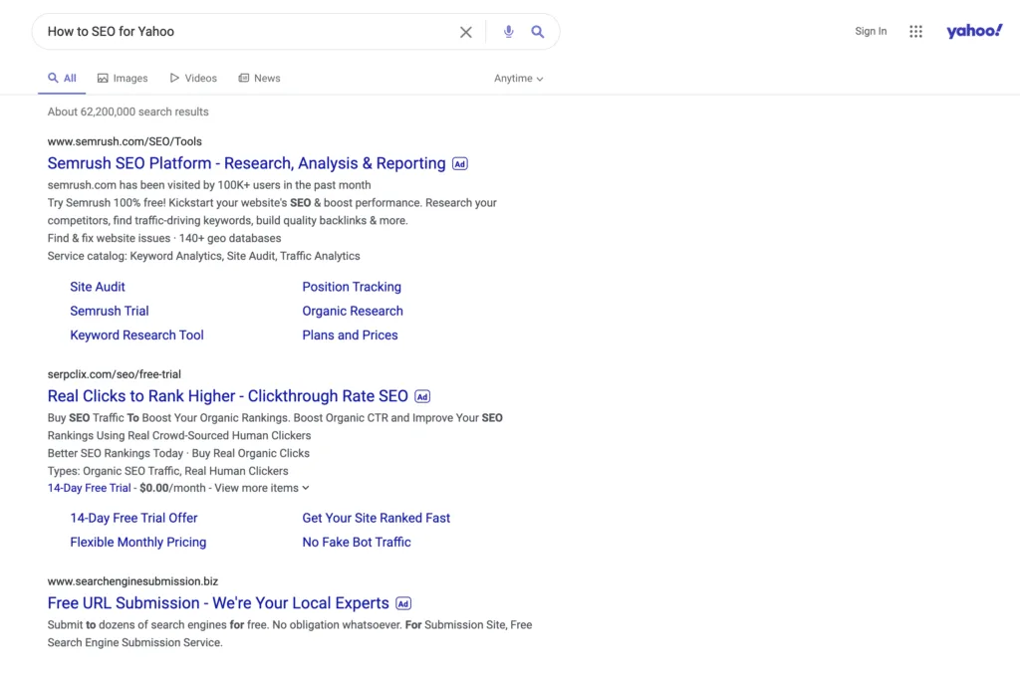
Task: Open the Real Clicks to Rank Higher result
Action: click(x=228, y=396)
